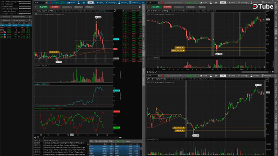Open the Studies flask icon in left chart
This screenshot has height=156, width=278.
122,3
